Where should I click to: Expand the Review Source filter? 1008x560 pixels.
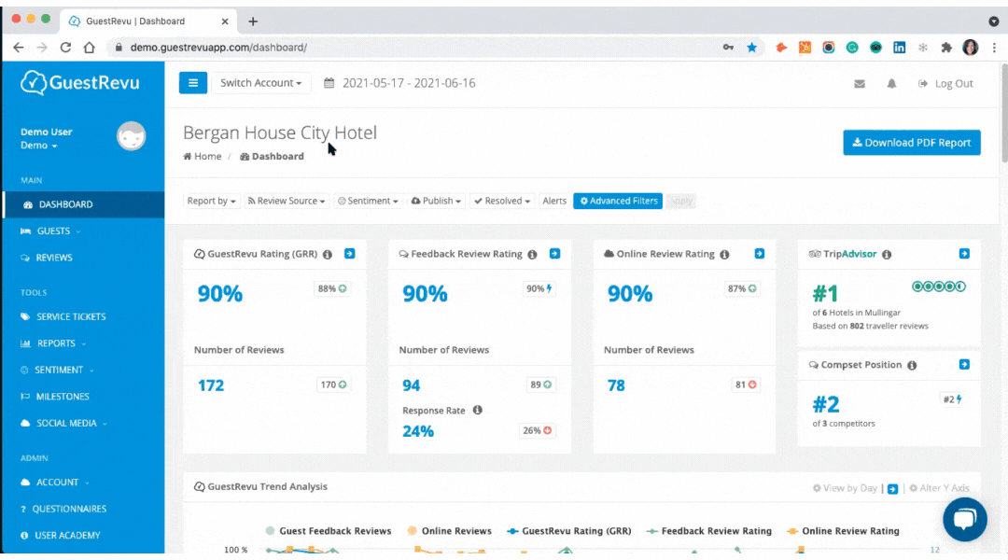(287, 200)
